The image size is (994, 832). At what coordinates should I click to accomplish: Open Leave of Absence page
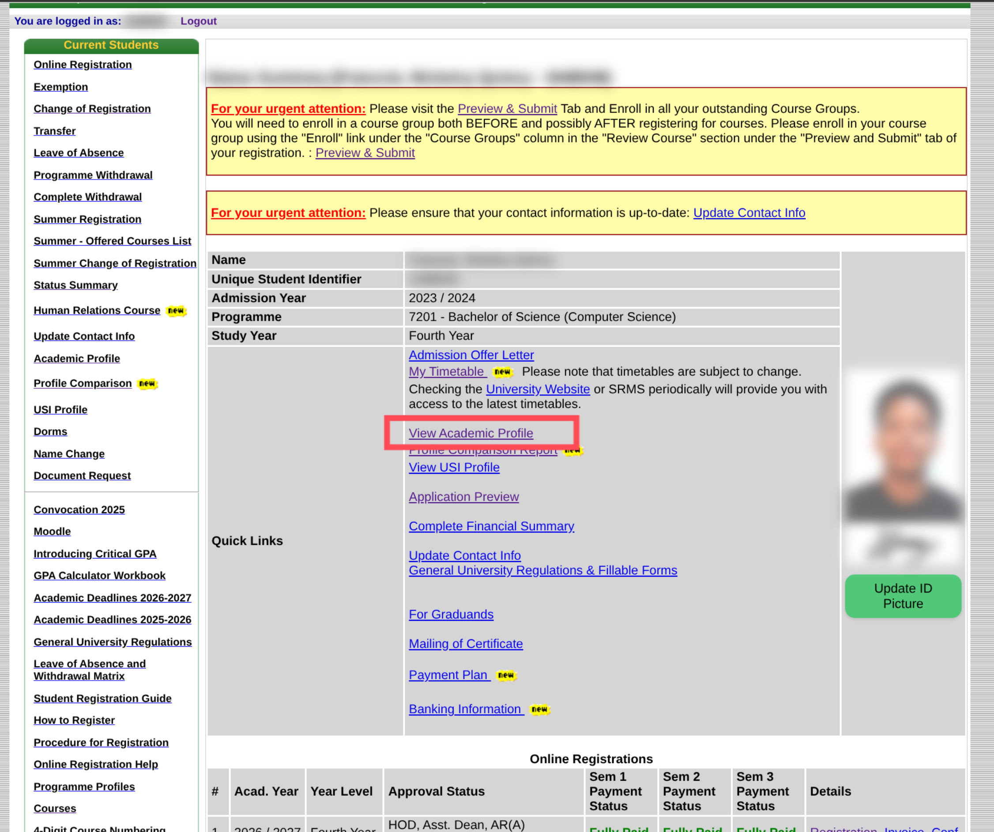click(79, 152)
